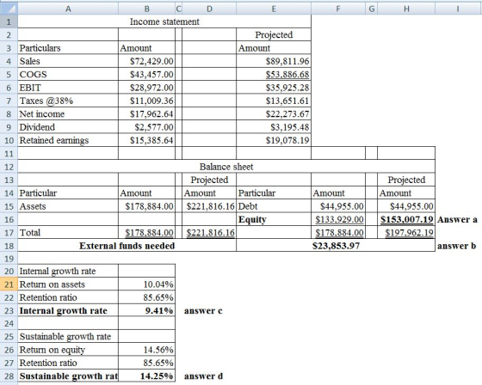
Task: Click the 'External funds needed' cell
Action: 127,246
